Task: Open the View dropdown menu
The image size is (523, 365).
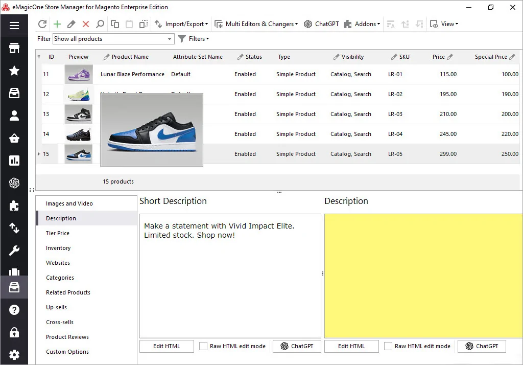Action: (444, 24)
